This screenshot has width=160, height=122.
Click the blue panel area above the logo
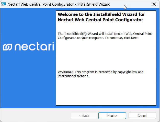(28, 23)
